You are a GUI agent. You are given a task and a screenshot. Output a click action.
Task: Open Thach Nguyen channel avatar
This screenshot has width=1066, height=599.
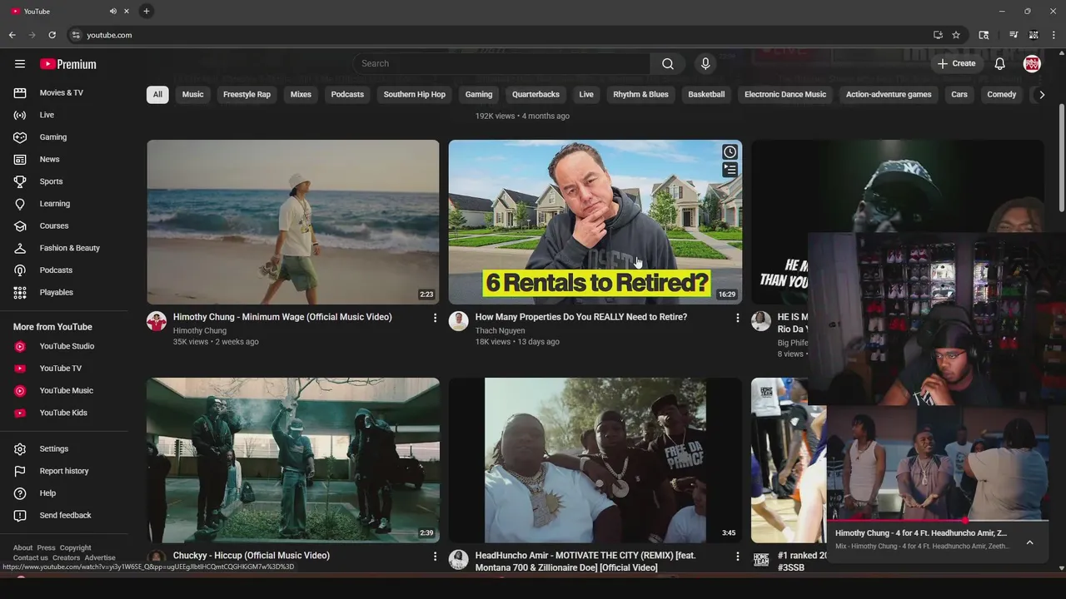459,322
